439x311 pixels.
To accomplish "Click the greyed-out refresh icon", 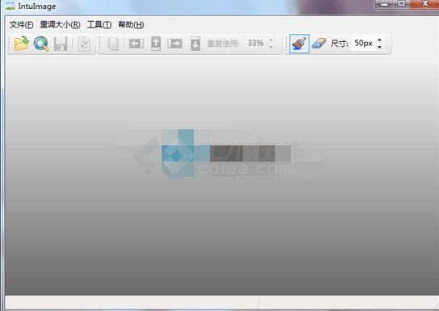I will coord(84,44).
